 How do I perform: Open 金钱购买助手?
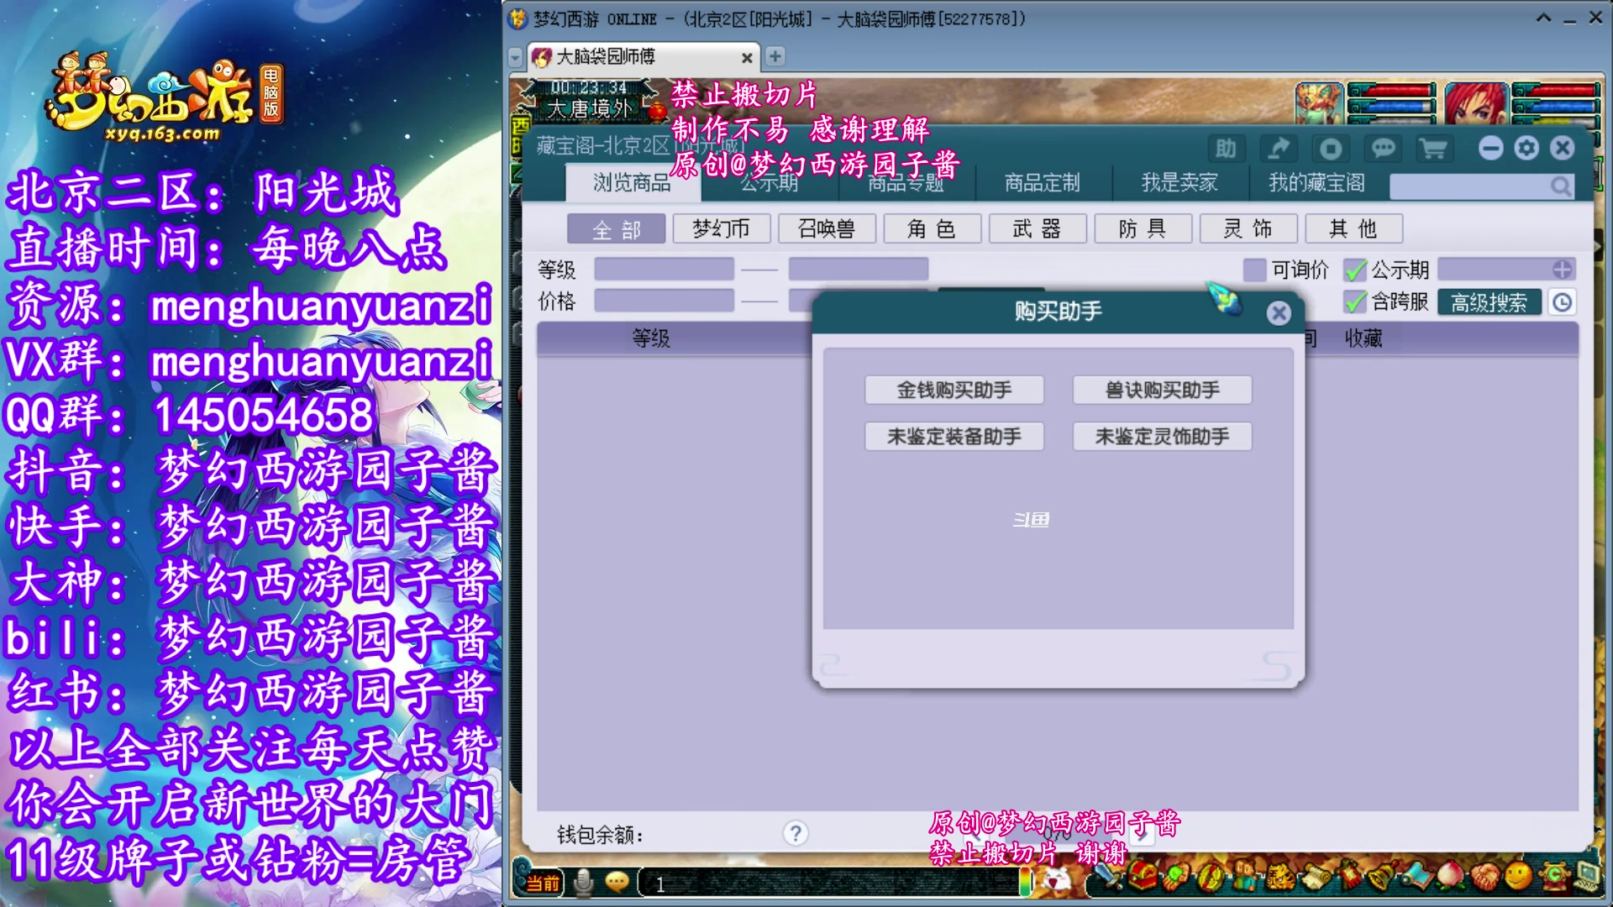(x=954, y=390)
